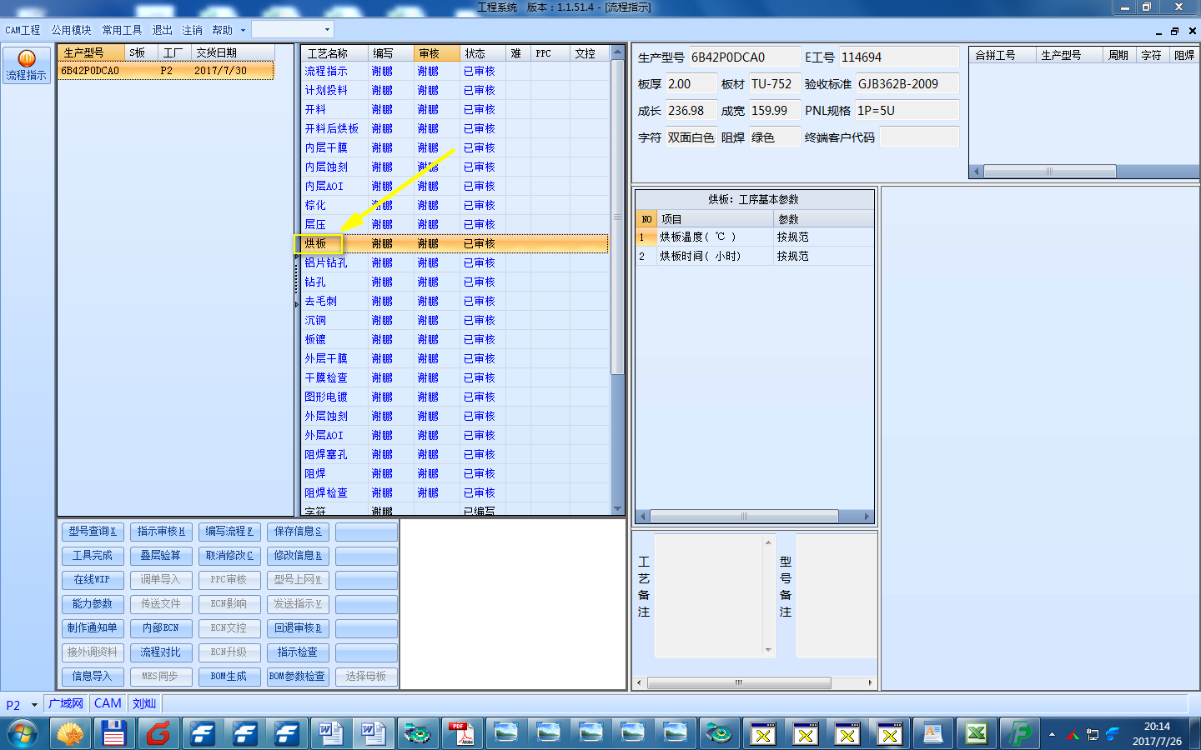Click the 合拼工号 table horizontal scrollbar thumb
The image size is (1201, 750).
[x=1049, y=172]
